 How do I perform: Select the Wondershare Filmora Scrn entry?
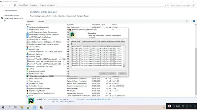pos(42,93)
